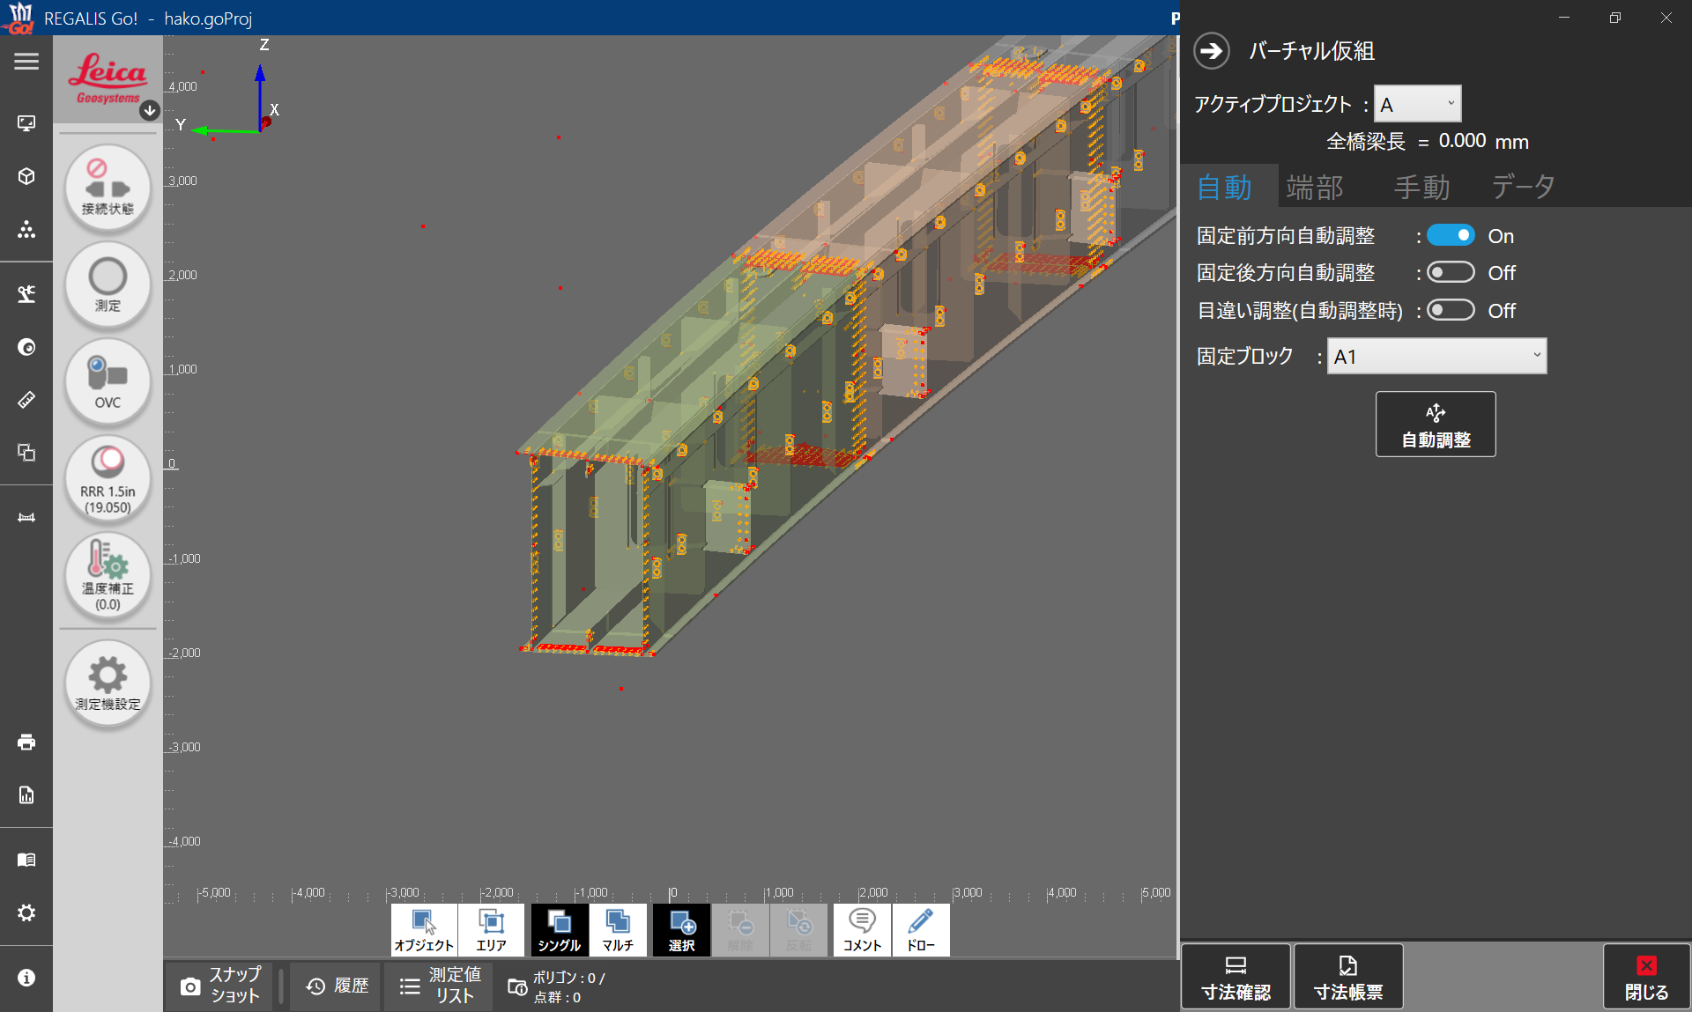
Task: Select the オブジェクト selection tool
Action: [x=424, y=929]
